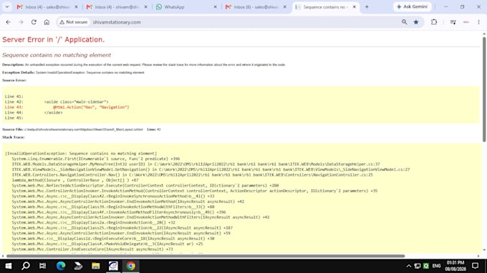Open the notification center icon
The width and height of the screenshot is (487, 273).
(476, 266)
